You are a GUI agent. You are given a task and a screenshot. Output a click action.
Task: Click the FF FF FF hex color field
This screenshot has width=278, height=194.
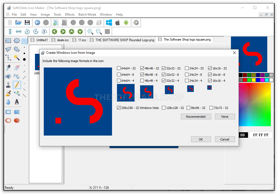[261, 135]
